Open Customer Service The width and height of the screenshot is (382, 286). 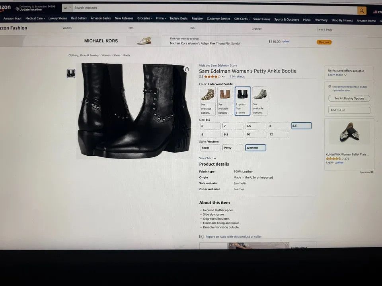[x=218, y=19]
